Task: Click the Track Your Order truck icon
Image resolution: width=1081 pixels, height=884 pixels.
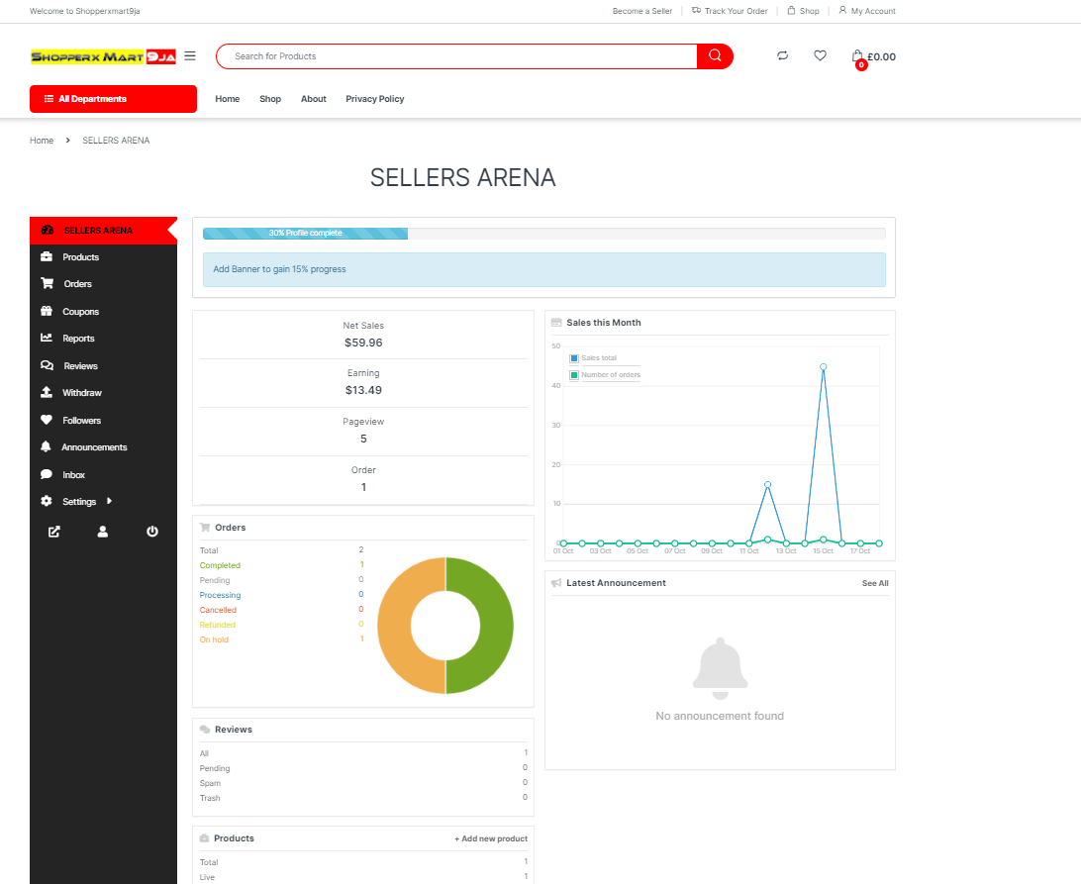Action: pos(696,10)
